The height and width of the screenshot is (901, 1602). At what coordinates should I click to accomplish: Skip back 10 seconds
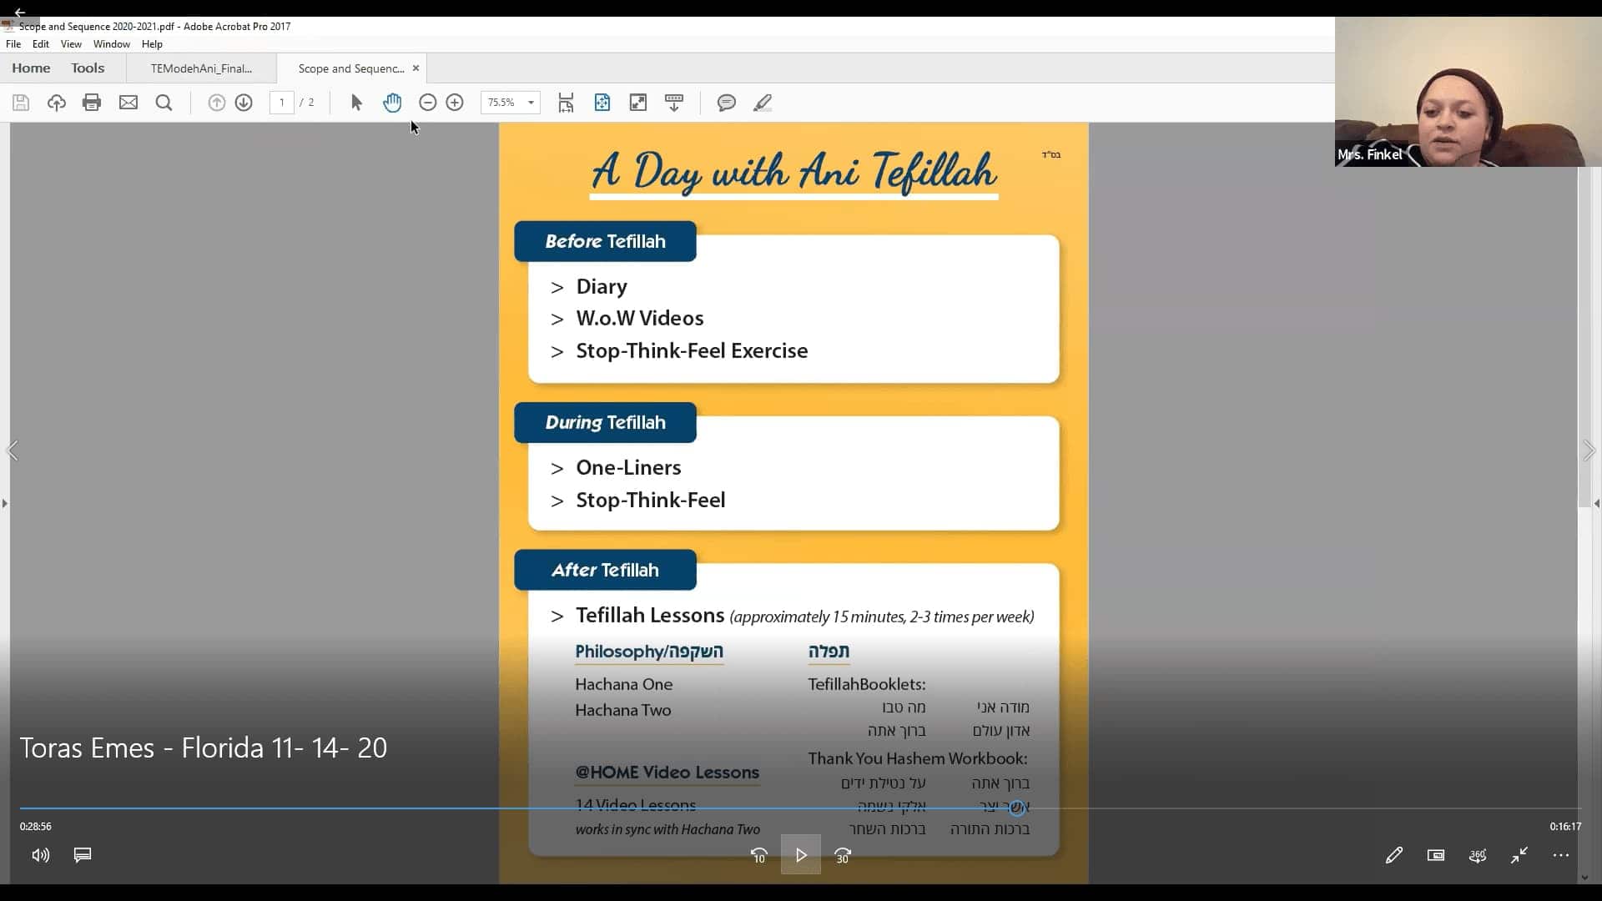[x=758, y=855]
